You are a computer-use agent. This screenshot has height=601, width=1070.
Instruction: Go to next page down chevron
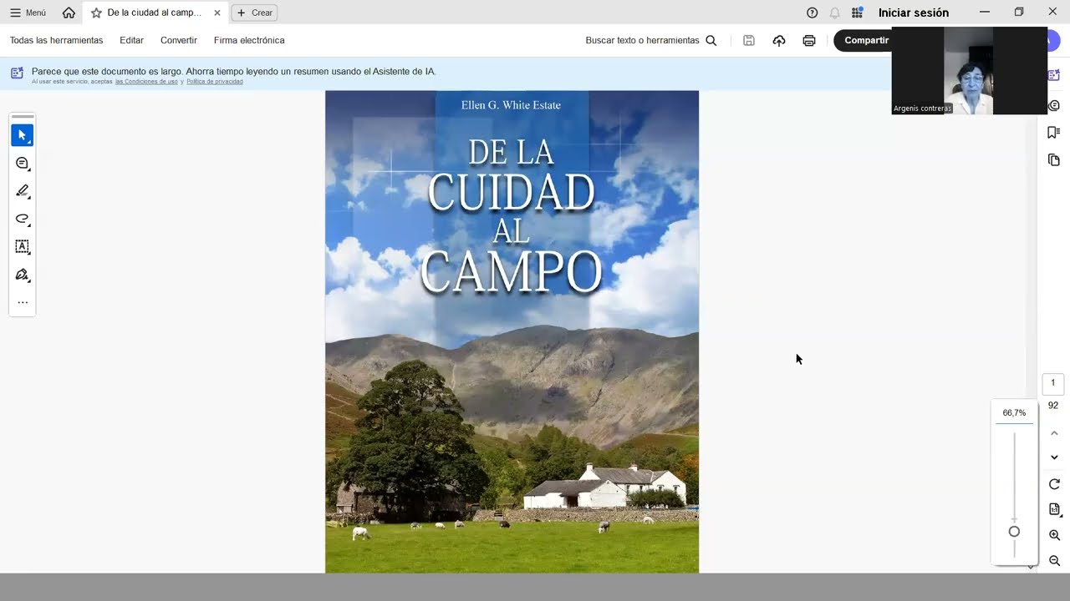(x=1054, y=457)
